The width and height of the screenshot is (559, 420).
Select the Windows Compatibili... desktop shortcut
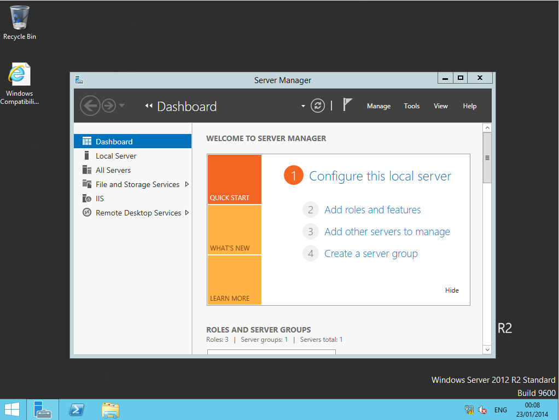click(20, 84)
